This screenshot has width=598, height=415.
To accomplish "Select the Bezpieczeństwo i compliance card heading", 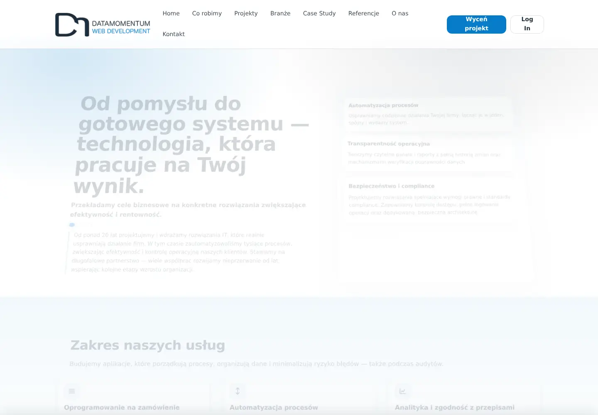I will (392, 186).
